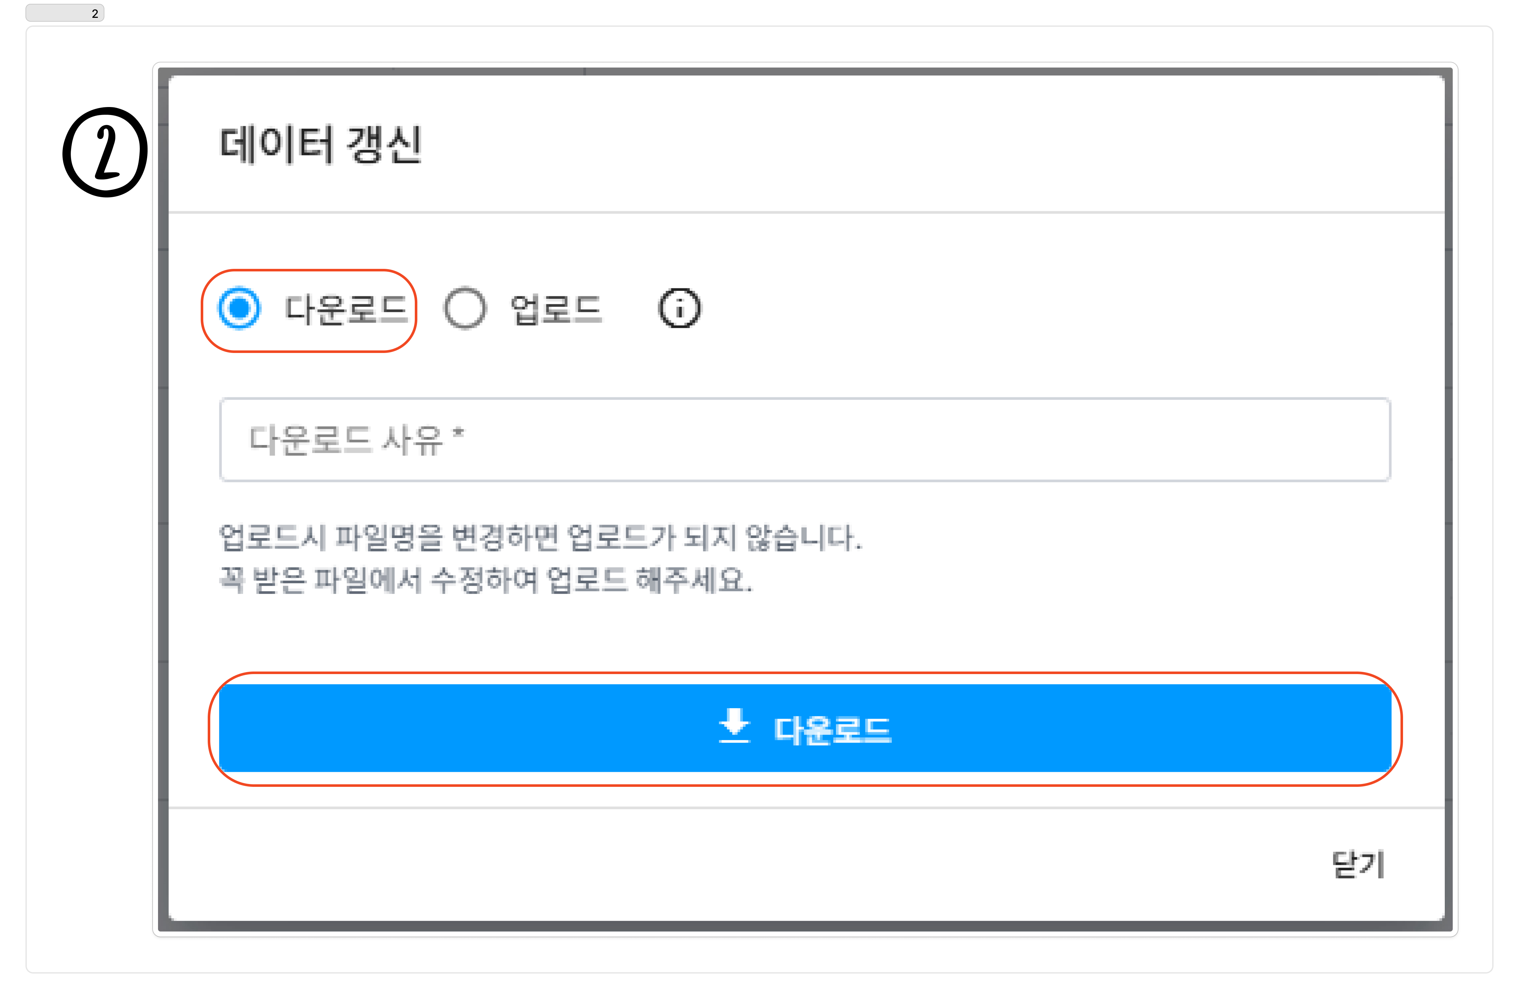Click the dialog footer area left of 닫기
This screenshot has width=1519, height=999.
734,864
